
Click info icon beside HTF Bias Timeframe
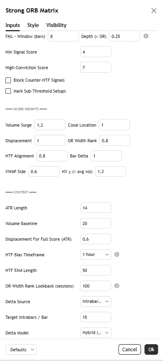click(x=117, y=254)
